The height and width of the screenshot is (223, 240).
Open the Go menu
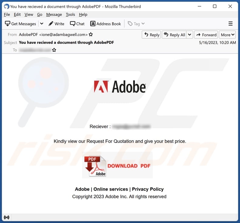coord(39,15)
